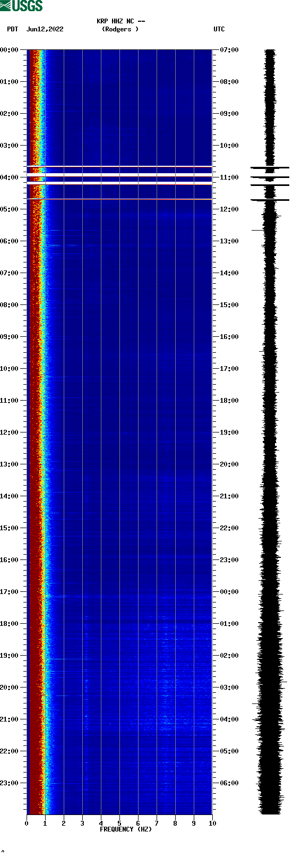Click UTC axis time label 22:00

click(229, 528)
